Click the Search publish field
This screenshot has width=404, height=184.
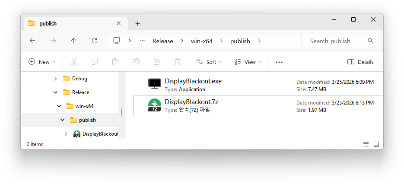[x=336, y=41]
